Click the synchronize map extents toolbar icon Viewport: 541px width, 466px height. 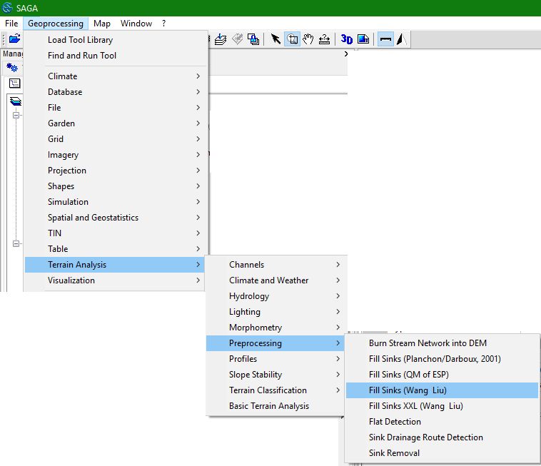point(253,39)
